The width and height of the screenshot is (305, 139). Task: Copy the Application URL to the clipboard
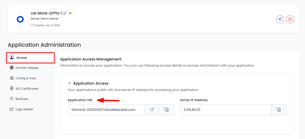167,110
